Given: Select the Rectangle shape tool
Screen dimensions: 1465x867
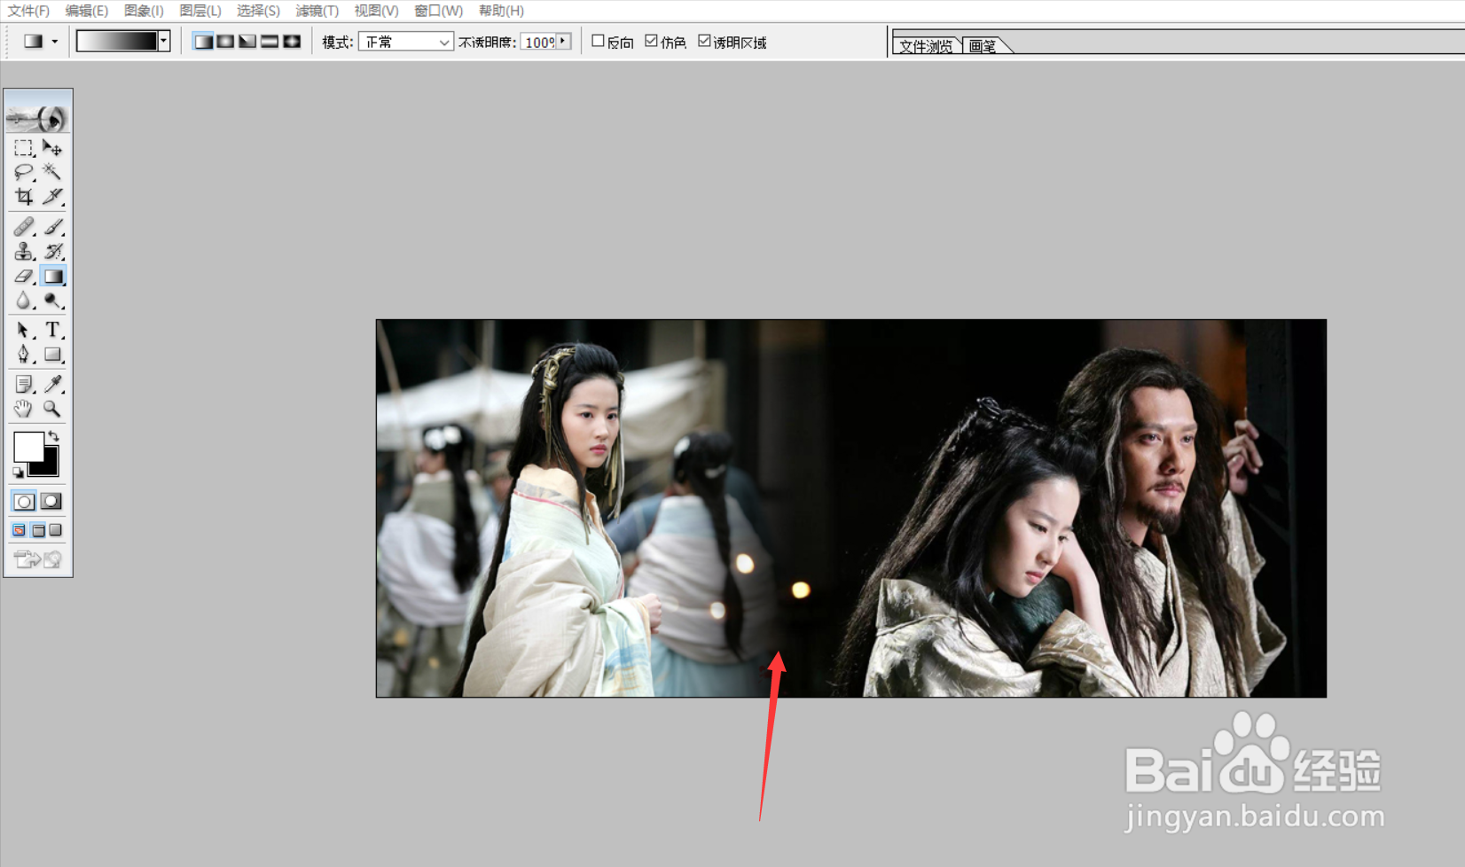Looking at the screenshot, I should point(52,355).
